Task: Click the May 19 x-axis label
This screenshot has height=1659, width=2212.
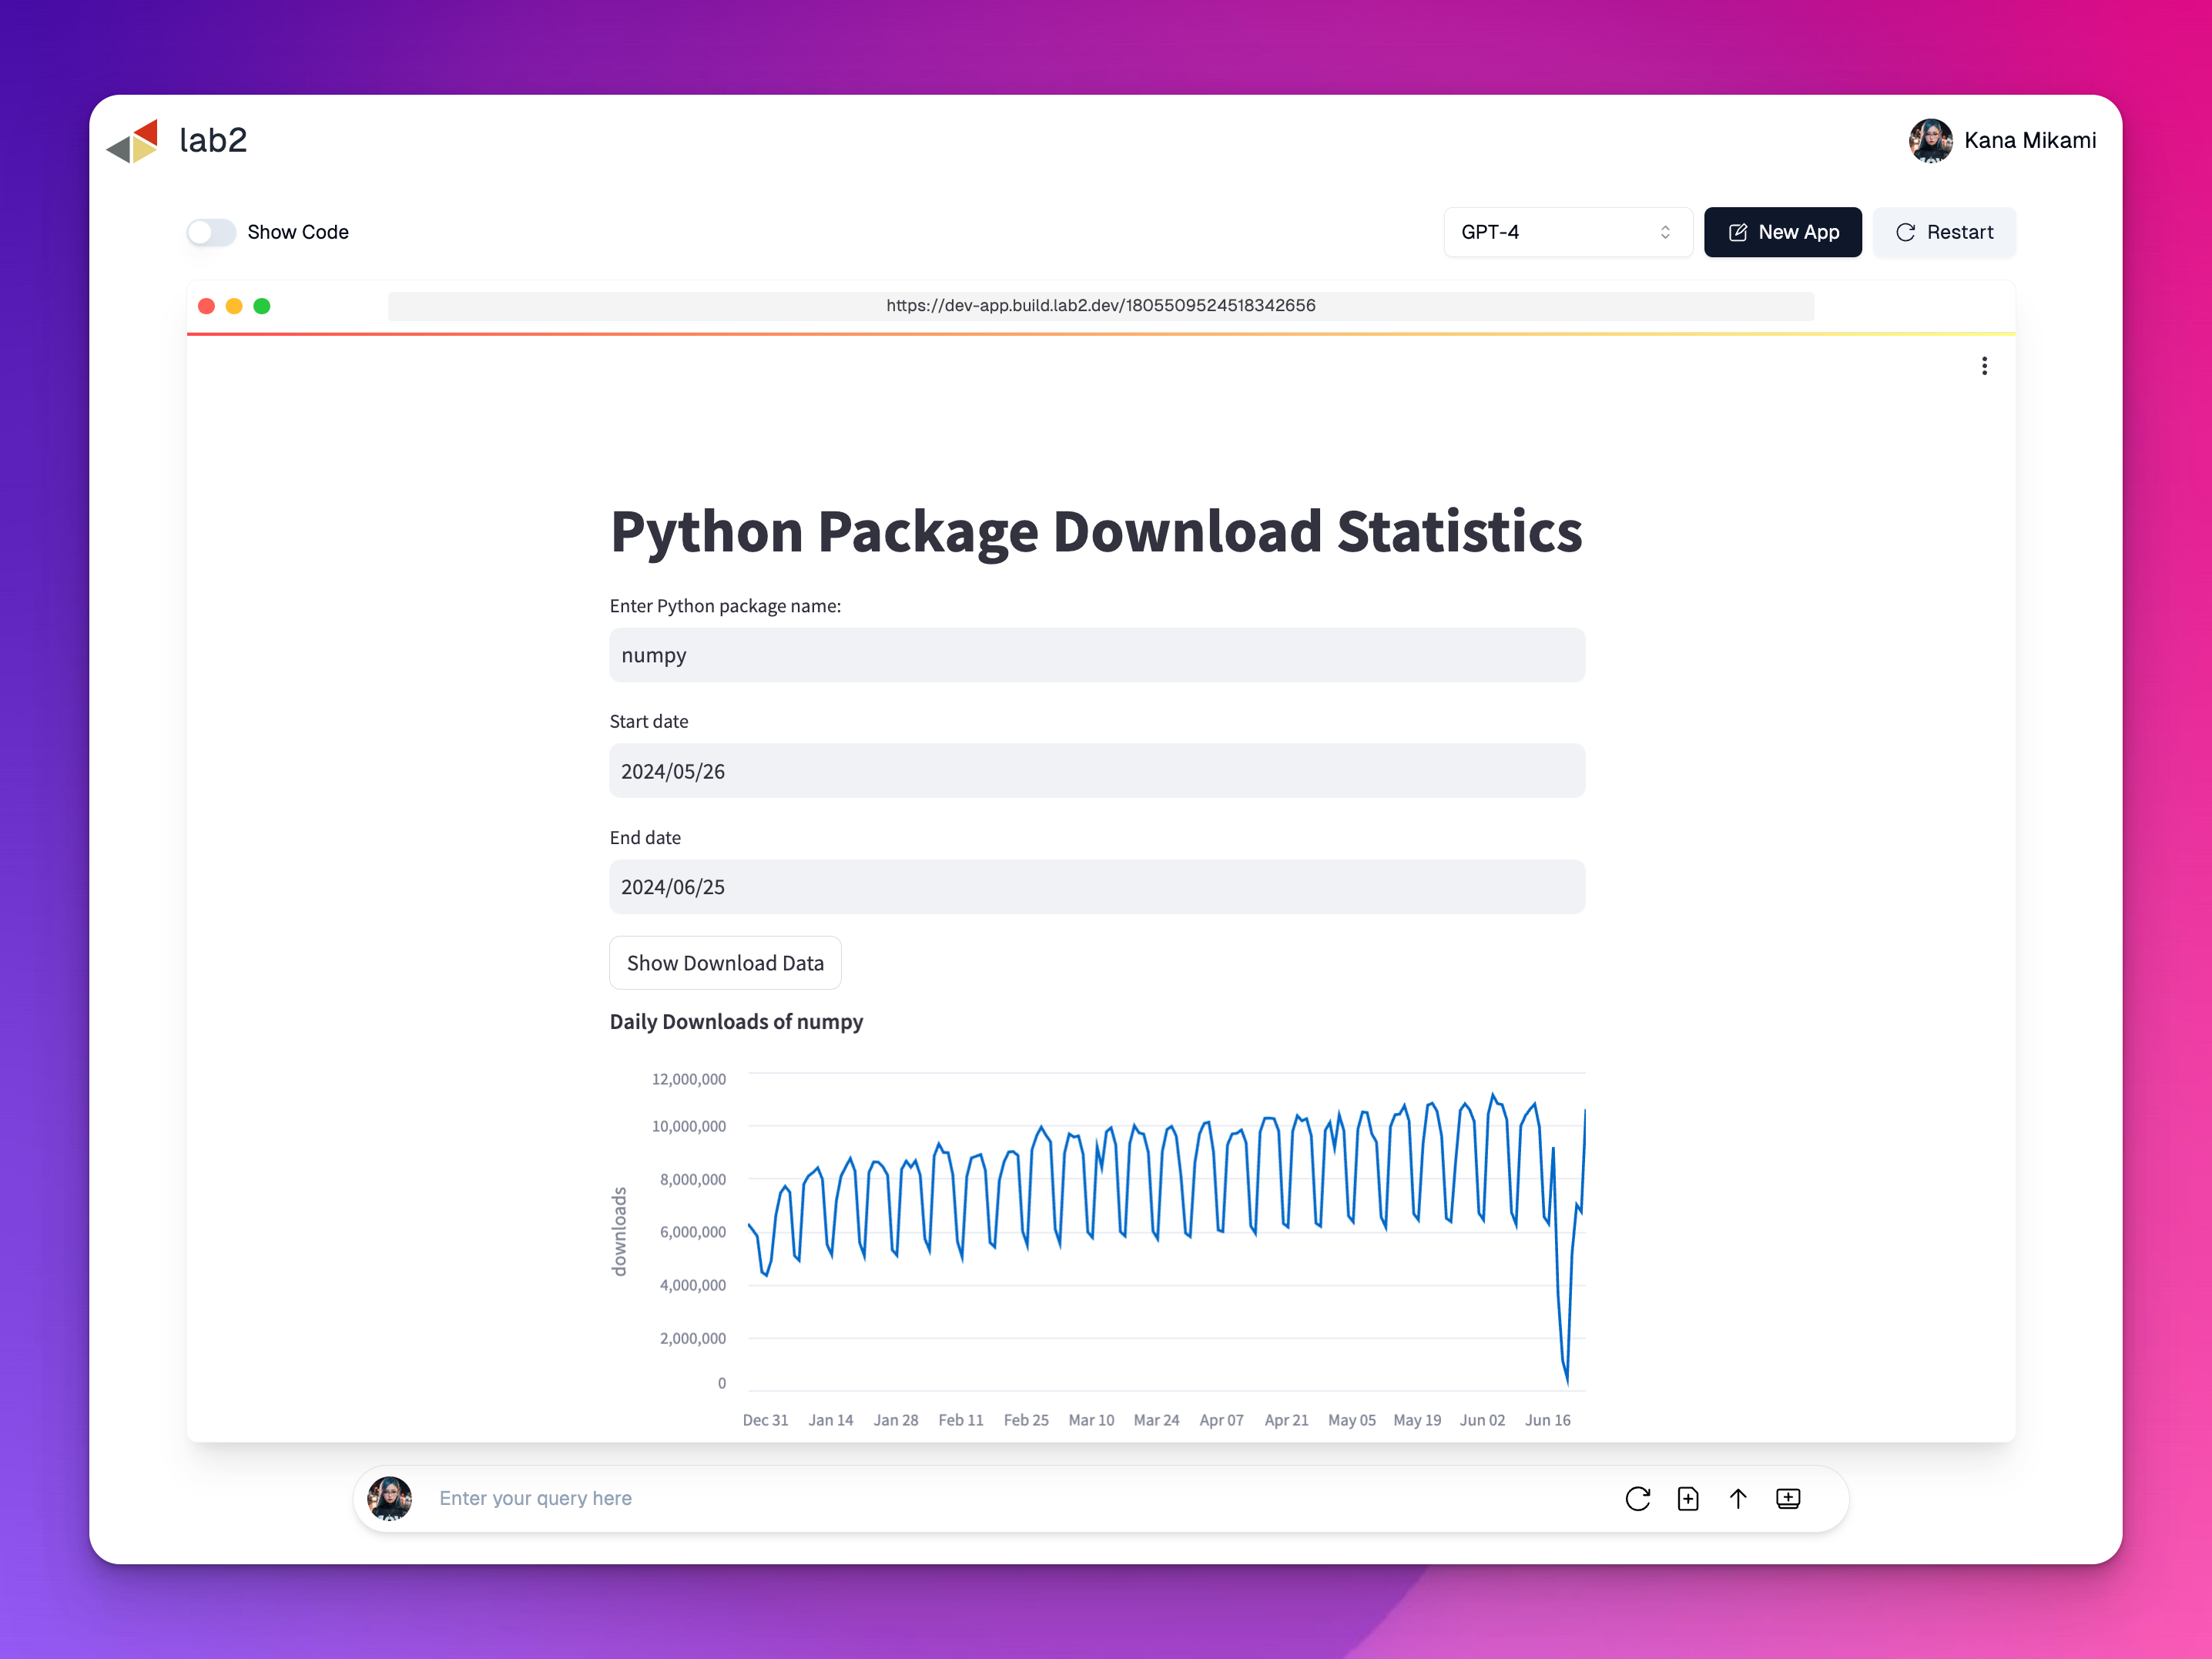Action: tap(1417, 1420)
